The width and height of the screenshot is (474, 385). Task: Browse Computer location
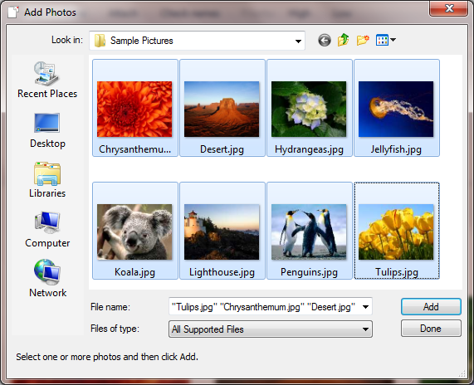click(x=47, y=230)
